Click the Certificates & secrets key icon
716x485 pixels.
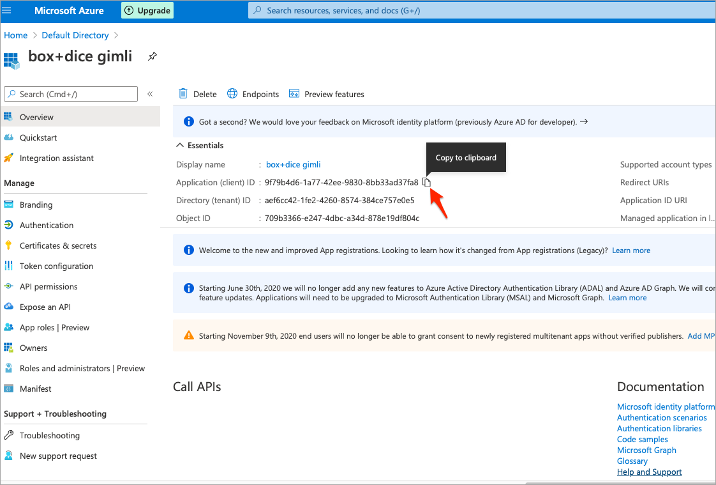pos(8,245)
